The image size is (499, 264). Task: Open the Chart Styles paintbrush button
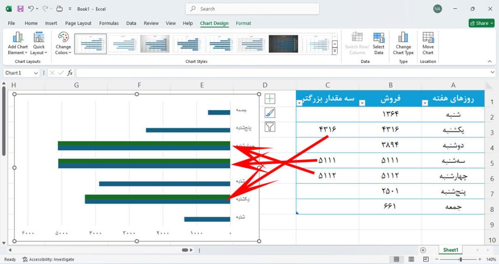click(270, 113)
